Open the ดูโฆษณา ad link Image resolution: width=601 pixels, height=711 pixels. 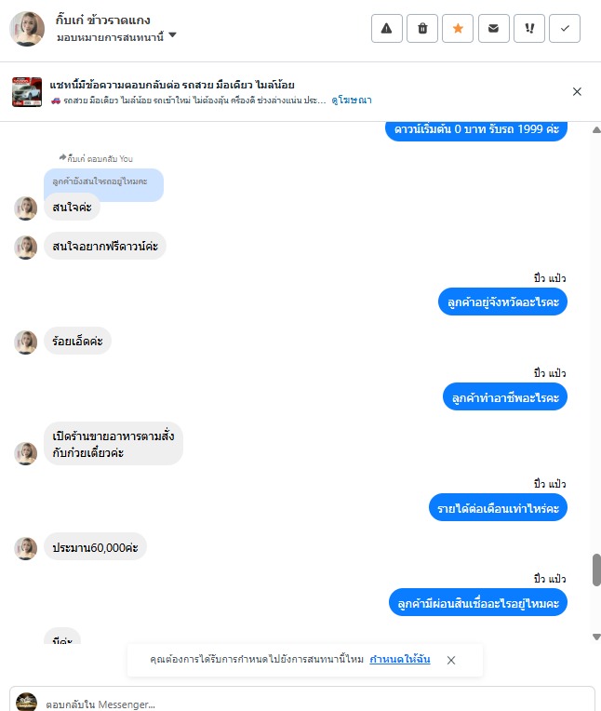click(352, 101)
